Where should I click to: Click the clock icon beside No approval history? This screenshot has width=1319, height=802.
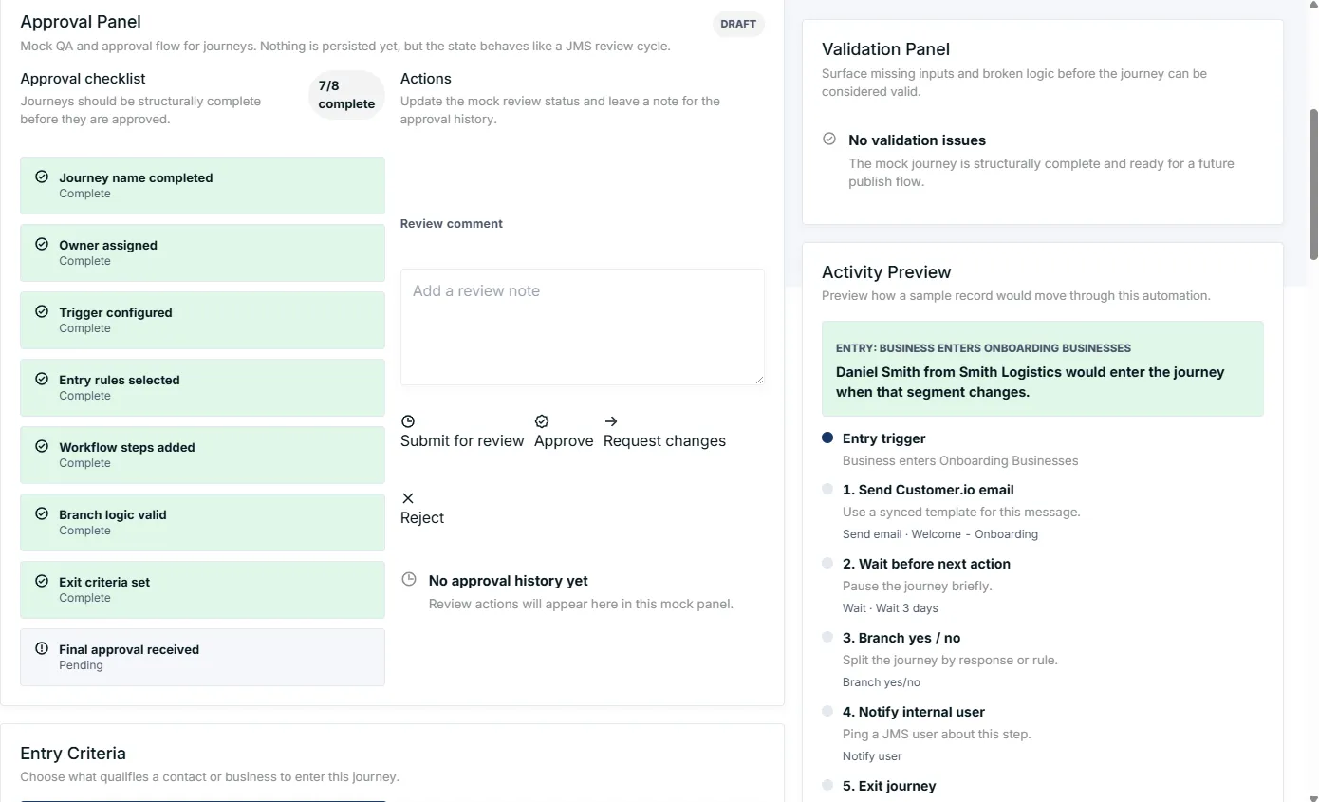[409, 579]
